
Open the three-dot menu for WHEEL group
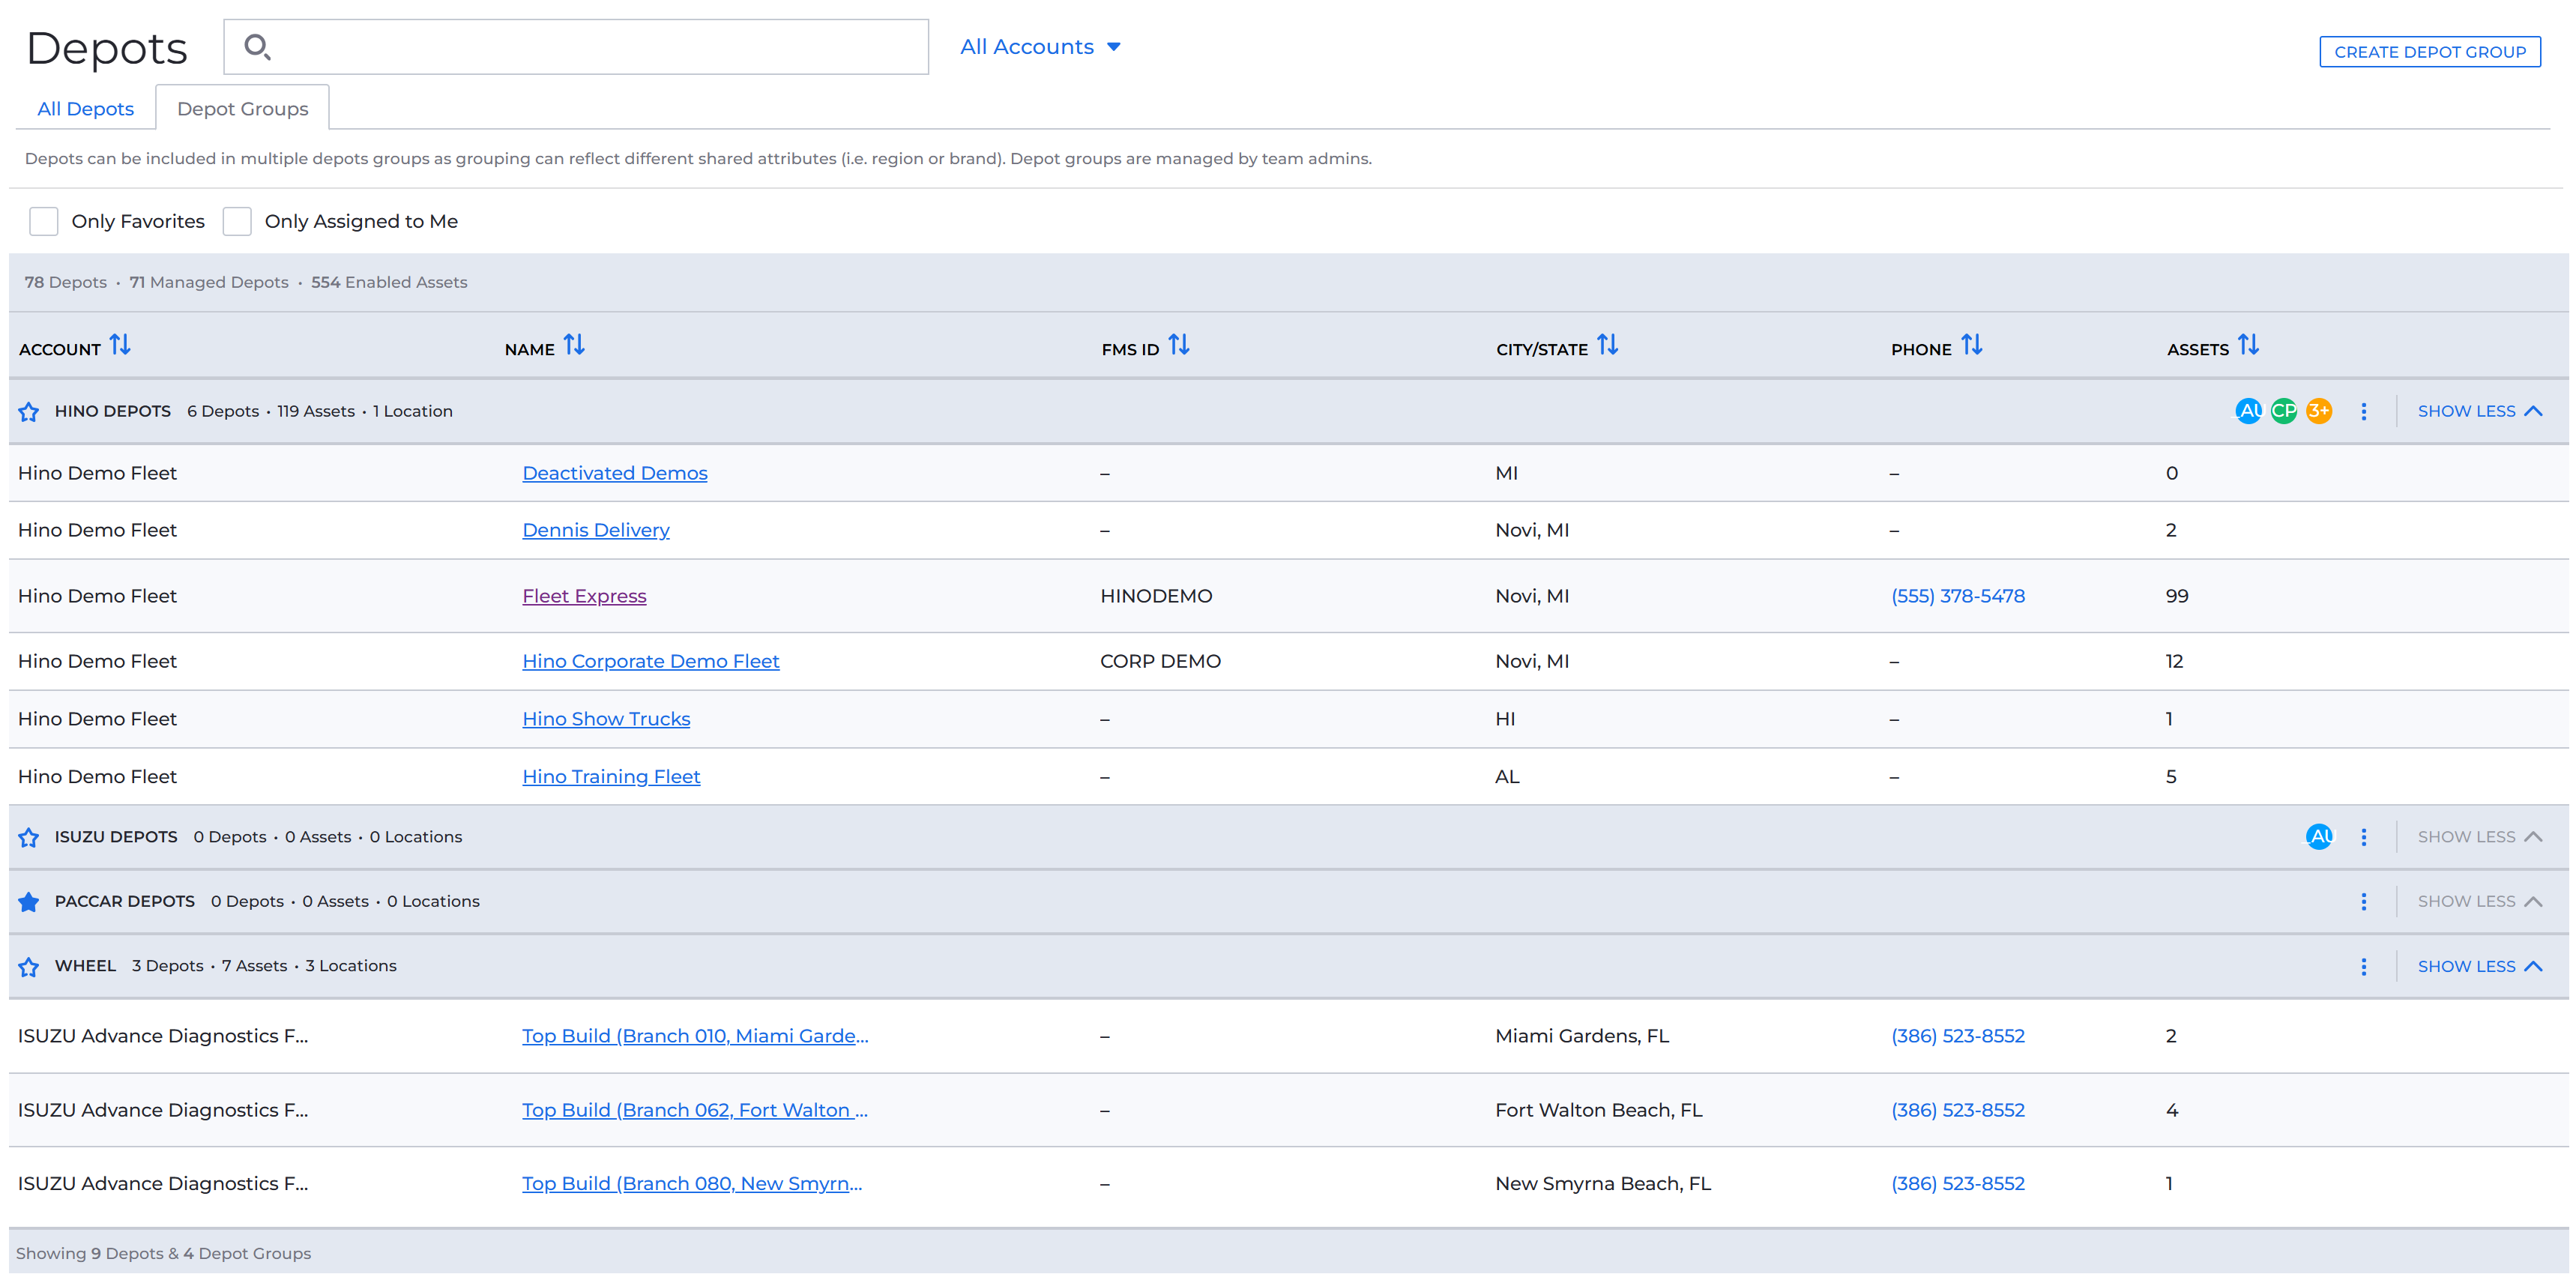[2364, 967]
